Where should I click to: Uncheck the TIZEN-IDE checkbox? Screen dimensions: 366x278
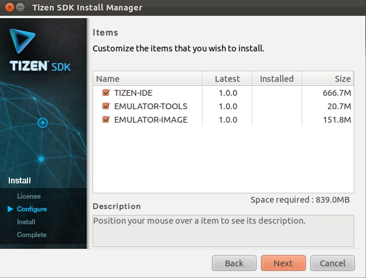pos(106,93)
